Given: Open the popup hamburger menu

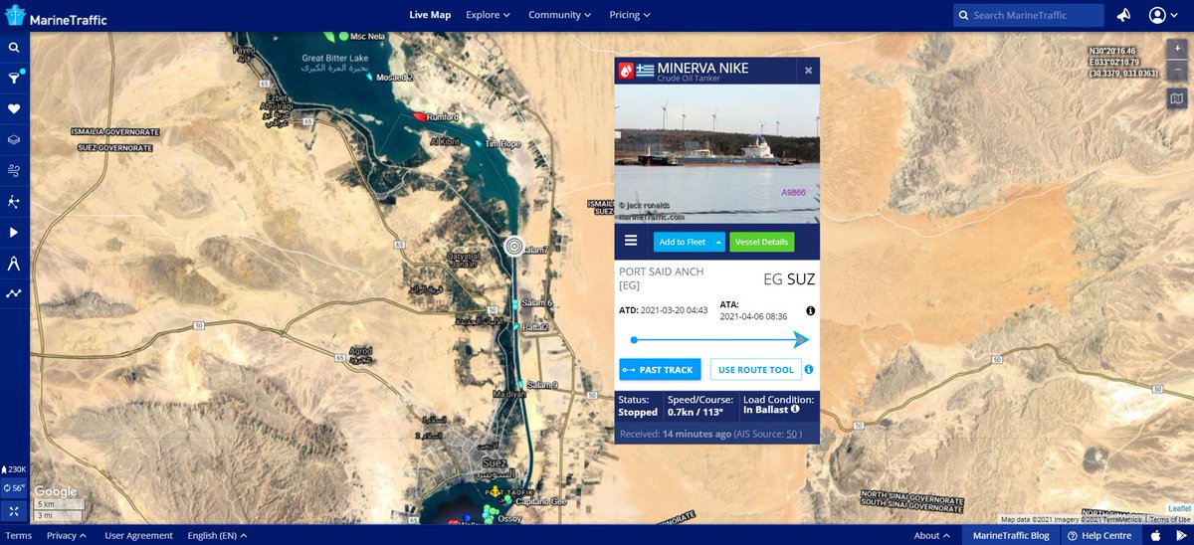Looking at the screenshot, I should pos(631,241).
